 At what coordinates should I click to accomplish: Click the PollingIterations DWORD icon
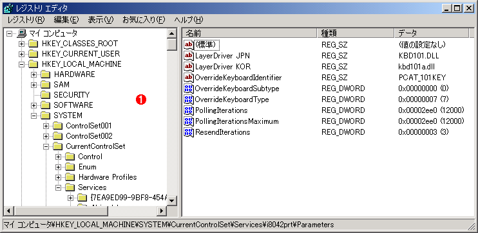[189, 110]
